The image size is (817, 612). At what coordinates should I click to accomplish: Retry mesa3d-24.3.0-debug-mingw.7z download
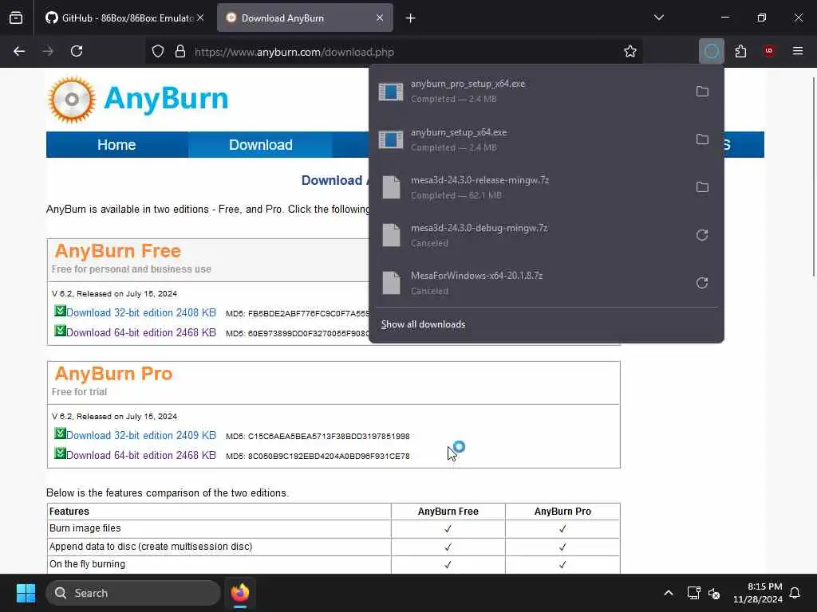(702, 235)
